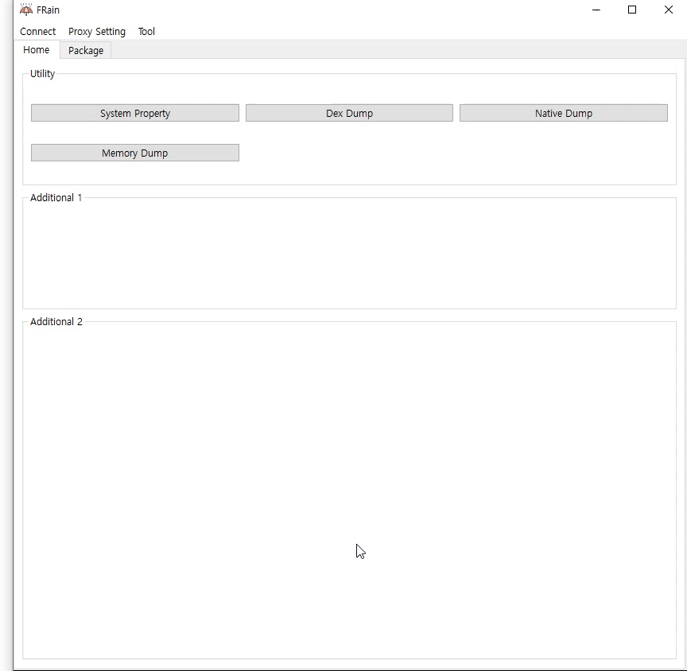
Task: Select the Home tab
Action: point(37,50)
